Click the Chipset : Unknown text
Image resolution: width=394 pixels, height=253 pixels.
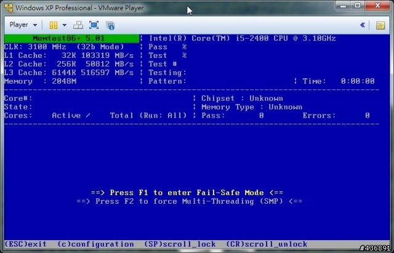tap(242, 98)
